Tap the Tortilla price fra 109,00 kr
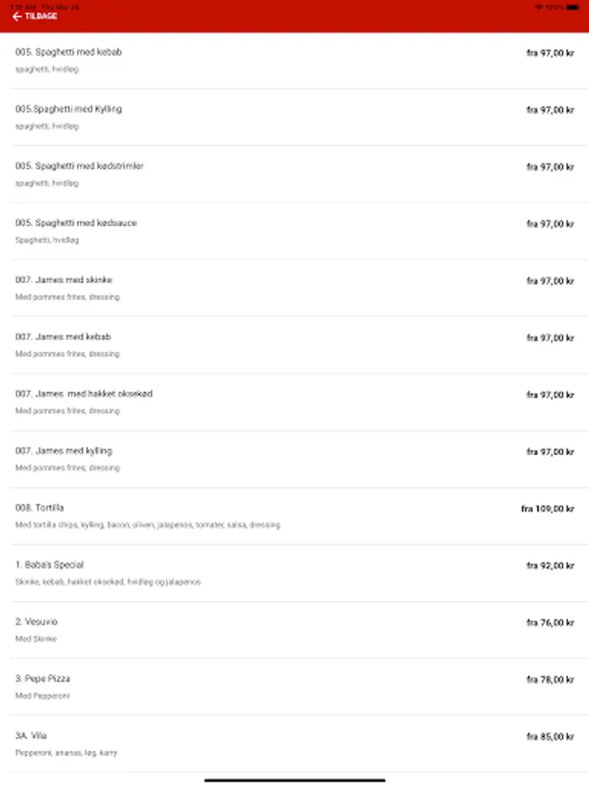 (x=547, y=509)
